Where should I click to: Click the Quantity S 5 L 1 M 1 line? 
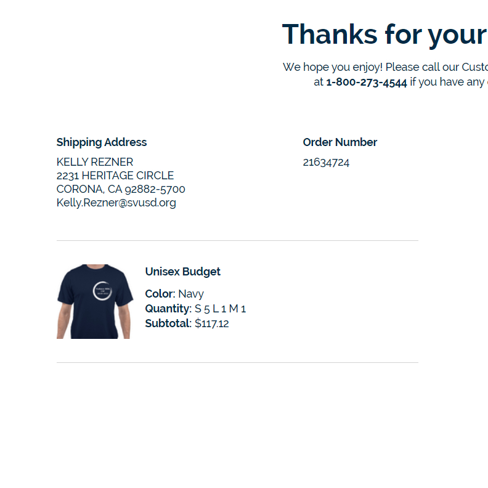click(195, 309)
